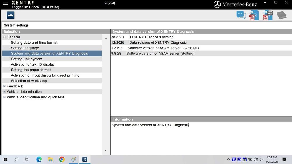Show hidden system tray icons
This screenshot has height=164, width=292.
[228, 159]
